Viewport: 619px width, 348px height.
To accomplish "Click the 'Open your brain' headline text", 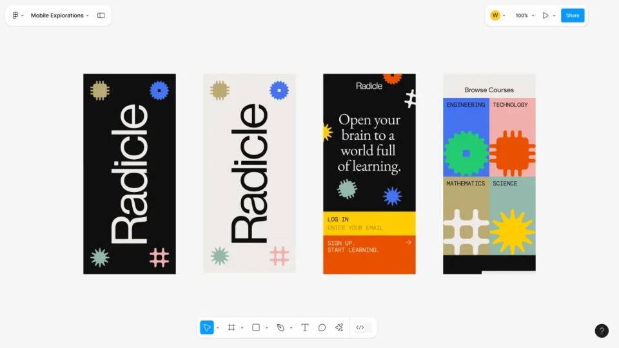I will pos(369,143).
